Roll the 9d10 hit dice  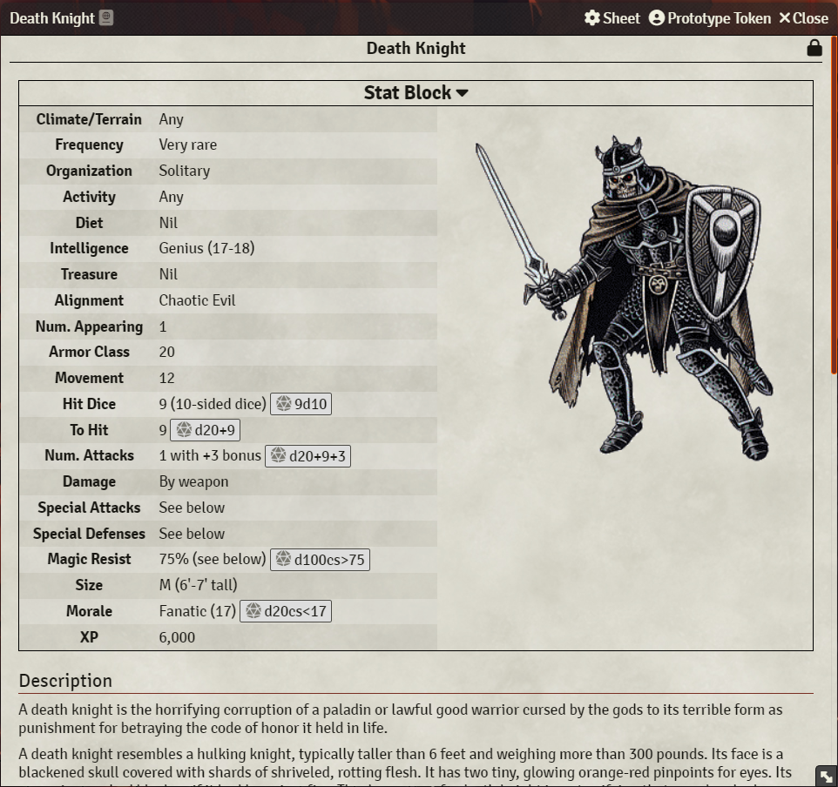[x=301, y=404]
